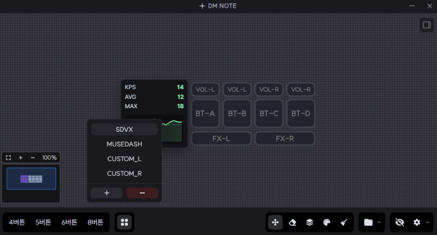Select the last VOL-R key
The width and height of the screenshot is (437, 235).
pyautogui.click(x=301, y=90)
